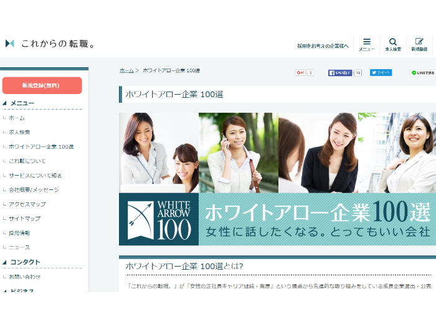Click the これからの転職 site logo
Image resolution: width=436 pixels, height=327 pixels.
point(50,44)
